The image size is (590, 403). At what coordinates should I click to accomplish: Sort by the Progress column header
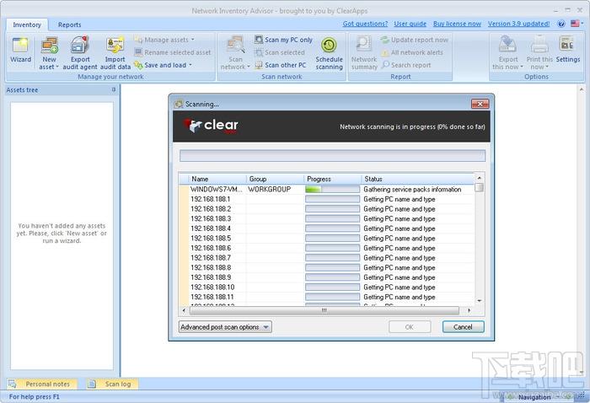click(x=332, y=179)
